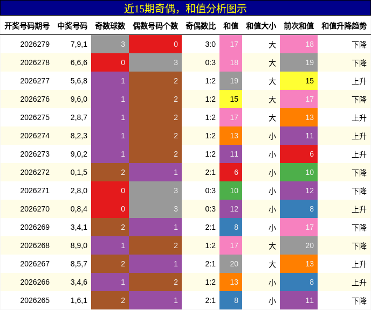Click the 偶数号码个数 column header
Viewport: 371px width, 310px height.
[155, 26]
